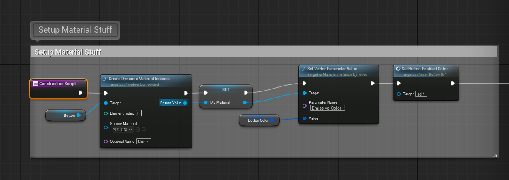This screenshot has height=180, width=509.
Task: Click the Element Index input pin
Action: click(106, 113)
